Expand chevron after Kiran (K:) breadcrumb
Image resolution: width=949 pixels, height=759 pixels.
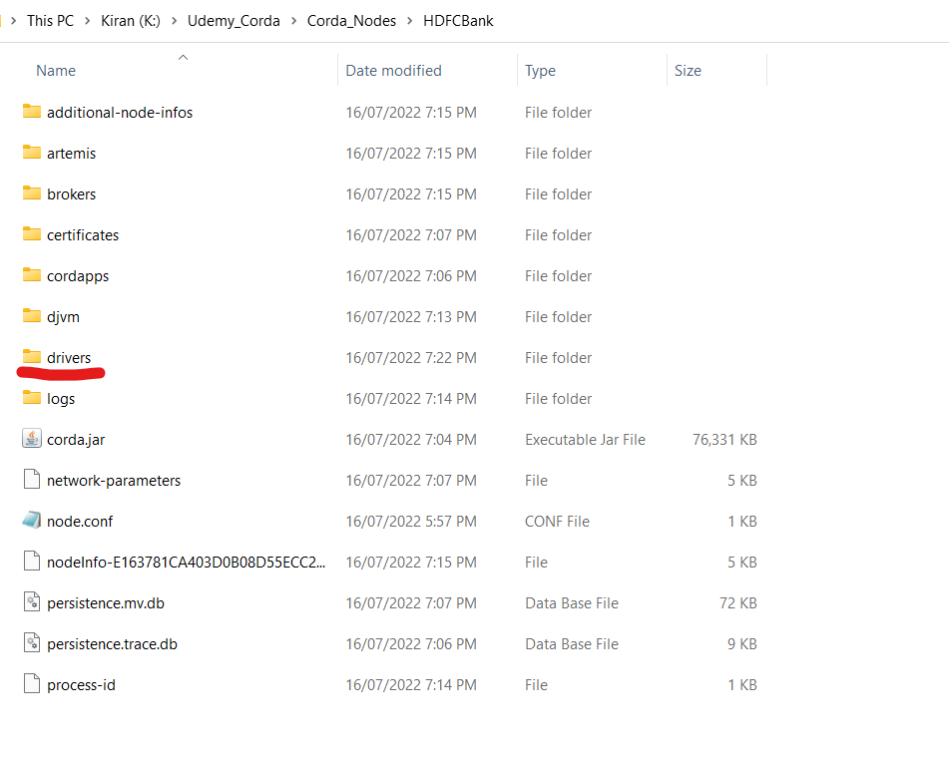[x=174, y=21]
